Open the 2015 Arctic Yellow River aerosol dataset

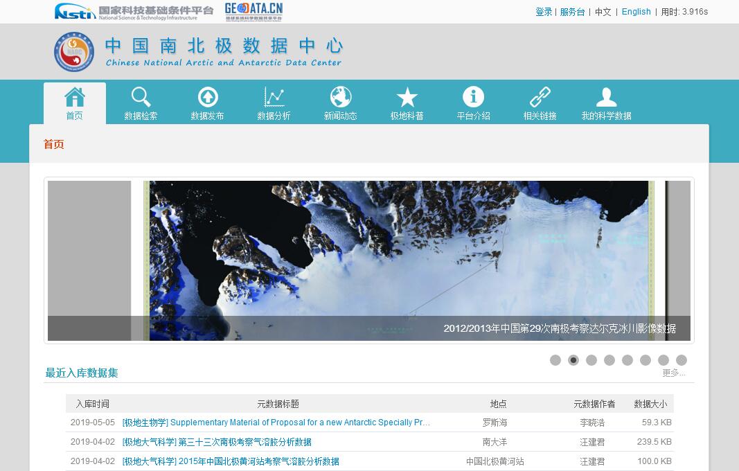[231, 461]
